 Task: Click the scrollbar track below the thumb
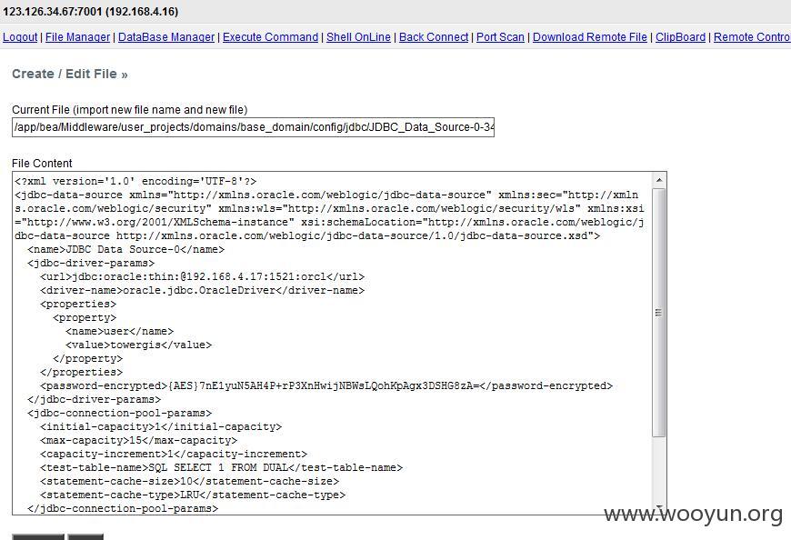pos(659,469)
